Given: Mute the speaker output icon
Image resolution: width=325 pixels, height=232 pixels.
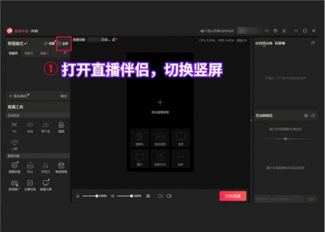Looking at the screenshot, I should click(113, 196).
